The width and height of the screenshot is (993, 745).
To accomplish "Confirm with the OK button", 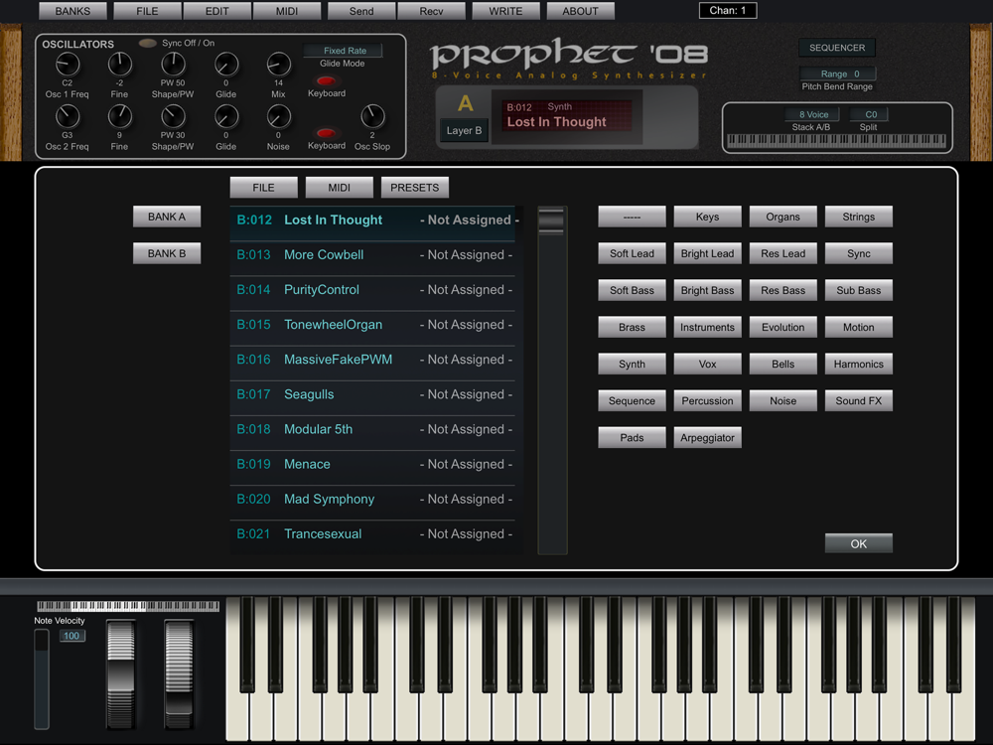I will click(x=859, y=543).
